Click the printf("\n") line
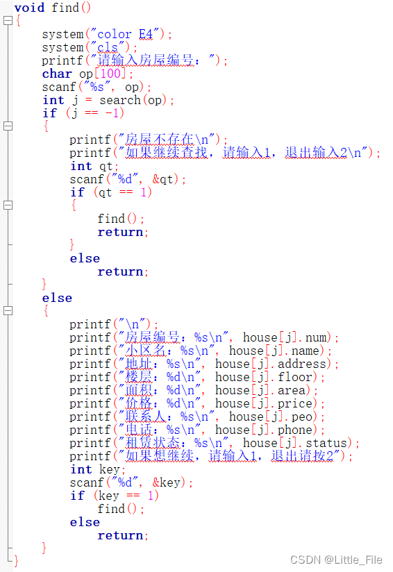 click(x=113, y=324)
